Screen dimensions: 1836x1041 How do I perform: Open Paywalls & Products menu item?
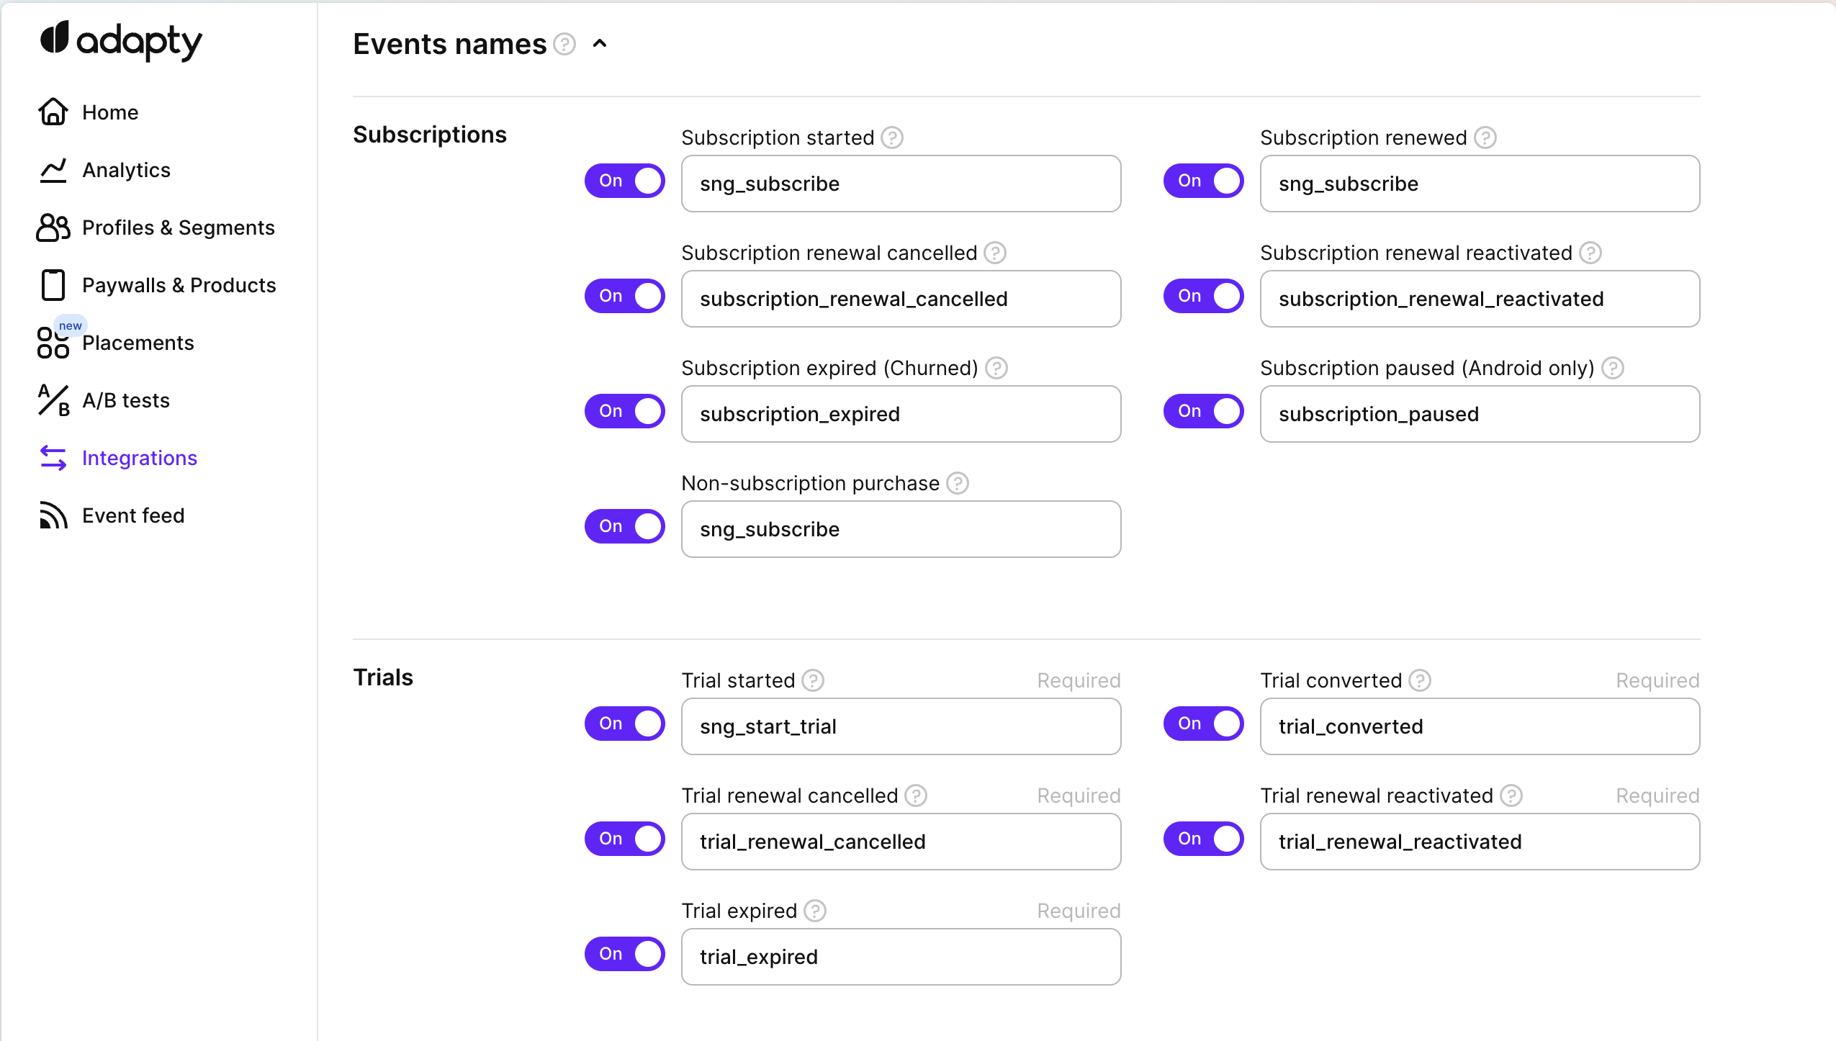coord(179,285)
